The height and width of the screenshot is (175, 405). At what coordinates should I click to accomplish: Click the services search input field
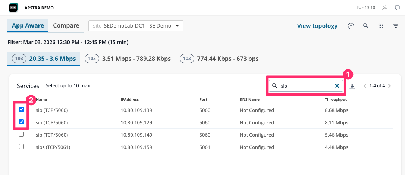305,86
